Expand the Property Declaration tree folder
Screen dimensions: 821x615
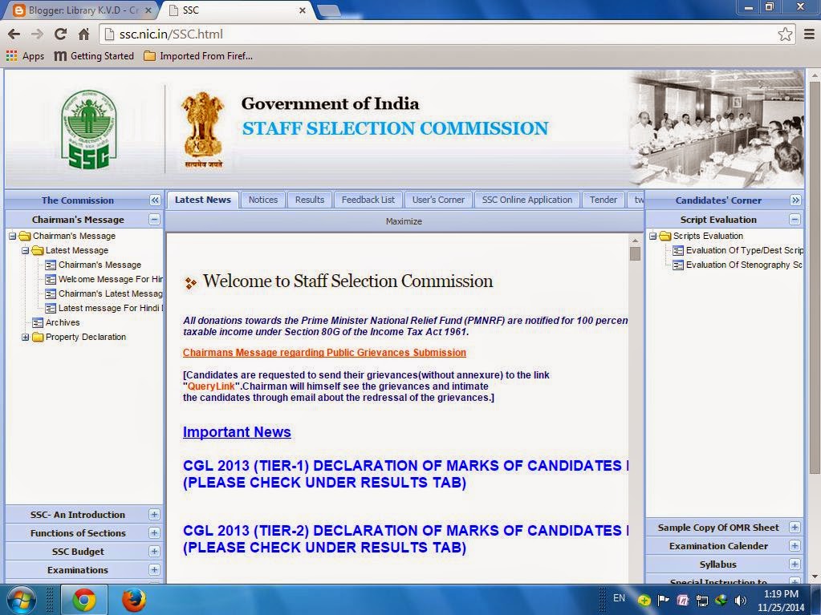(25, 338)
